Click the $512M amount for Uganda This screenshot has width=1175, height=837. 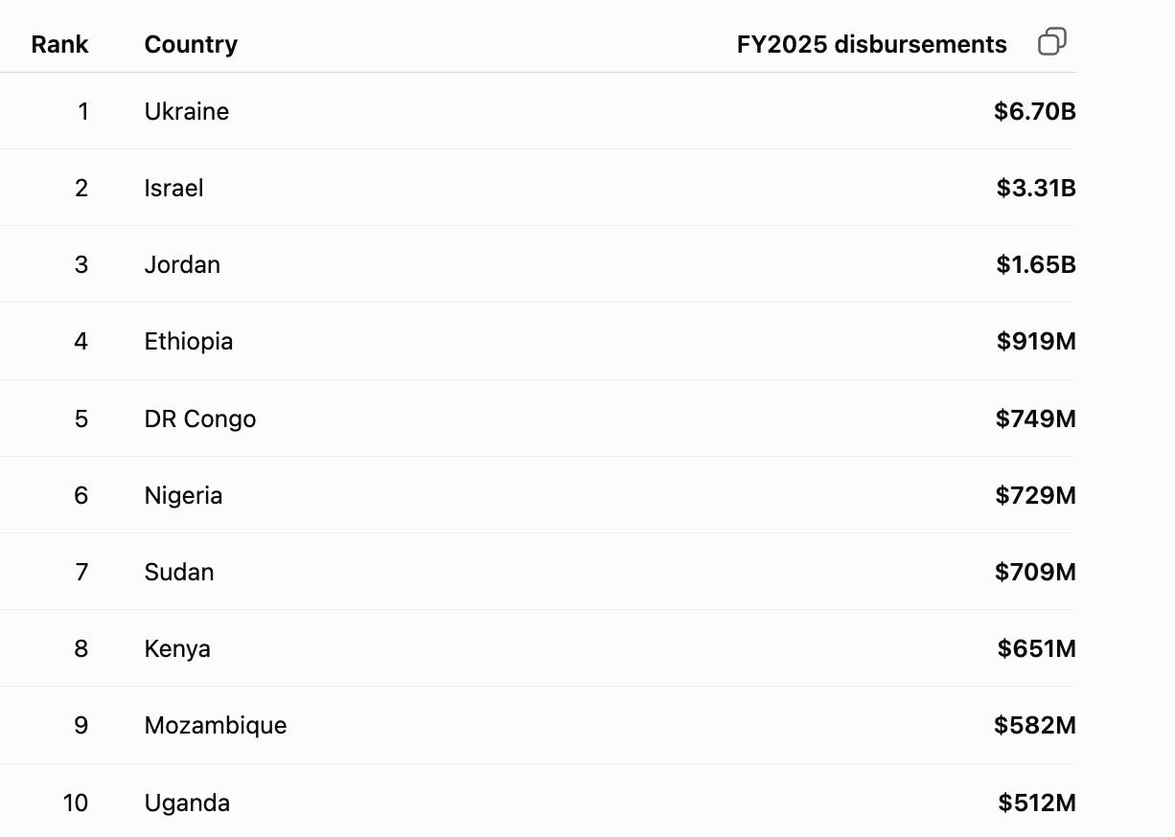click(1037, 803)
